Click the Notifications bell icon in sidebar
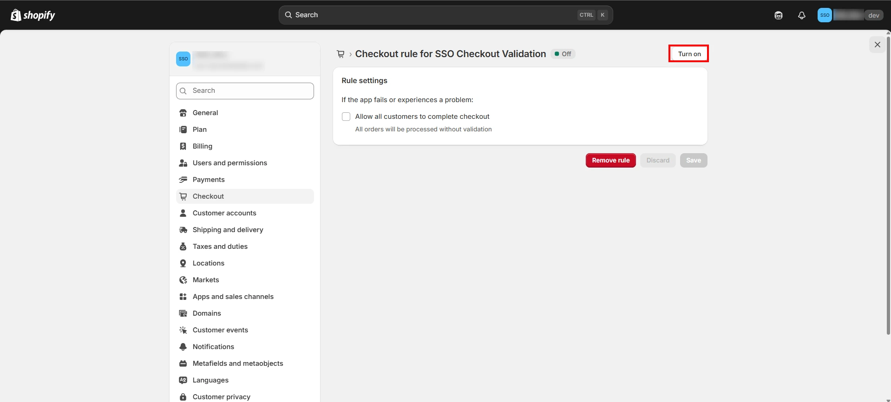Viewport: 891px width, 402px height. (x=183, y=347)
